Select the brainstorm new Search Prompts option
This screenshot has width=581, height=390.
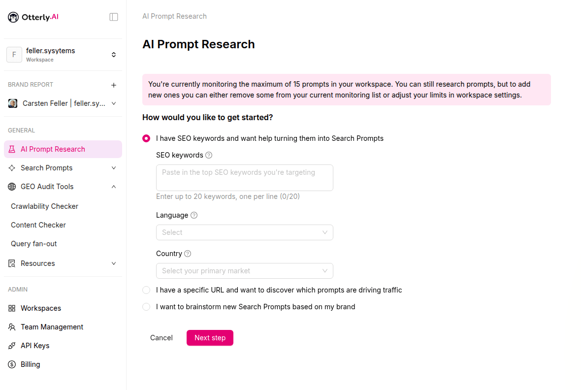pyautogui.click(x=146, y=307)
